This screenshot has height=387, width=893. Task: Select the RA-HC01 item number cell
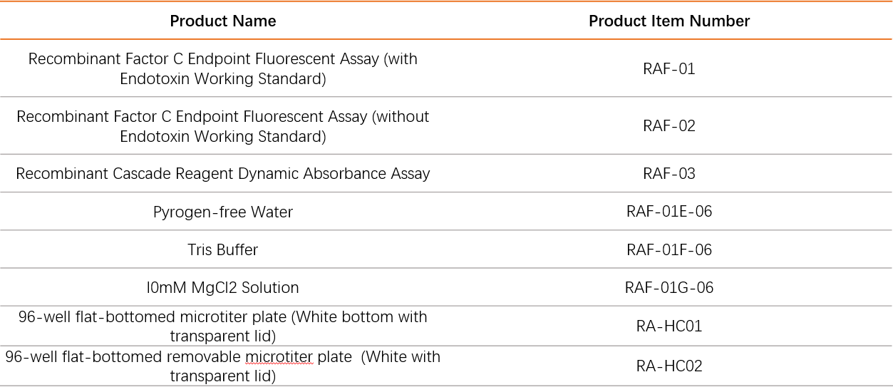click(669, 326)
